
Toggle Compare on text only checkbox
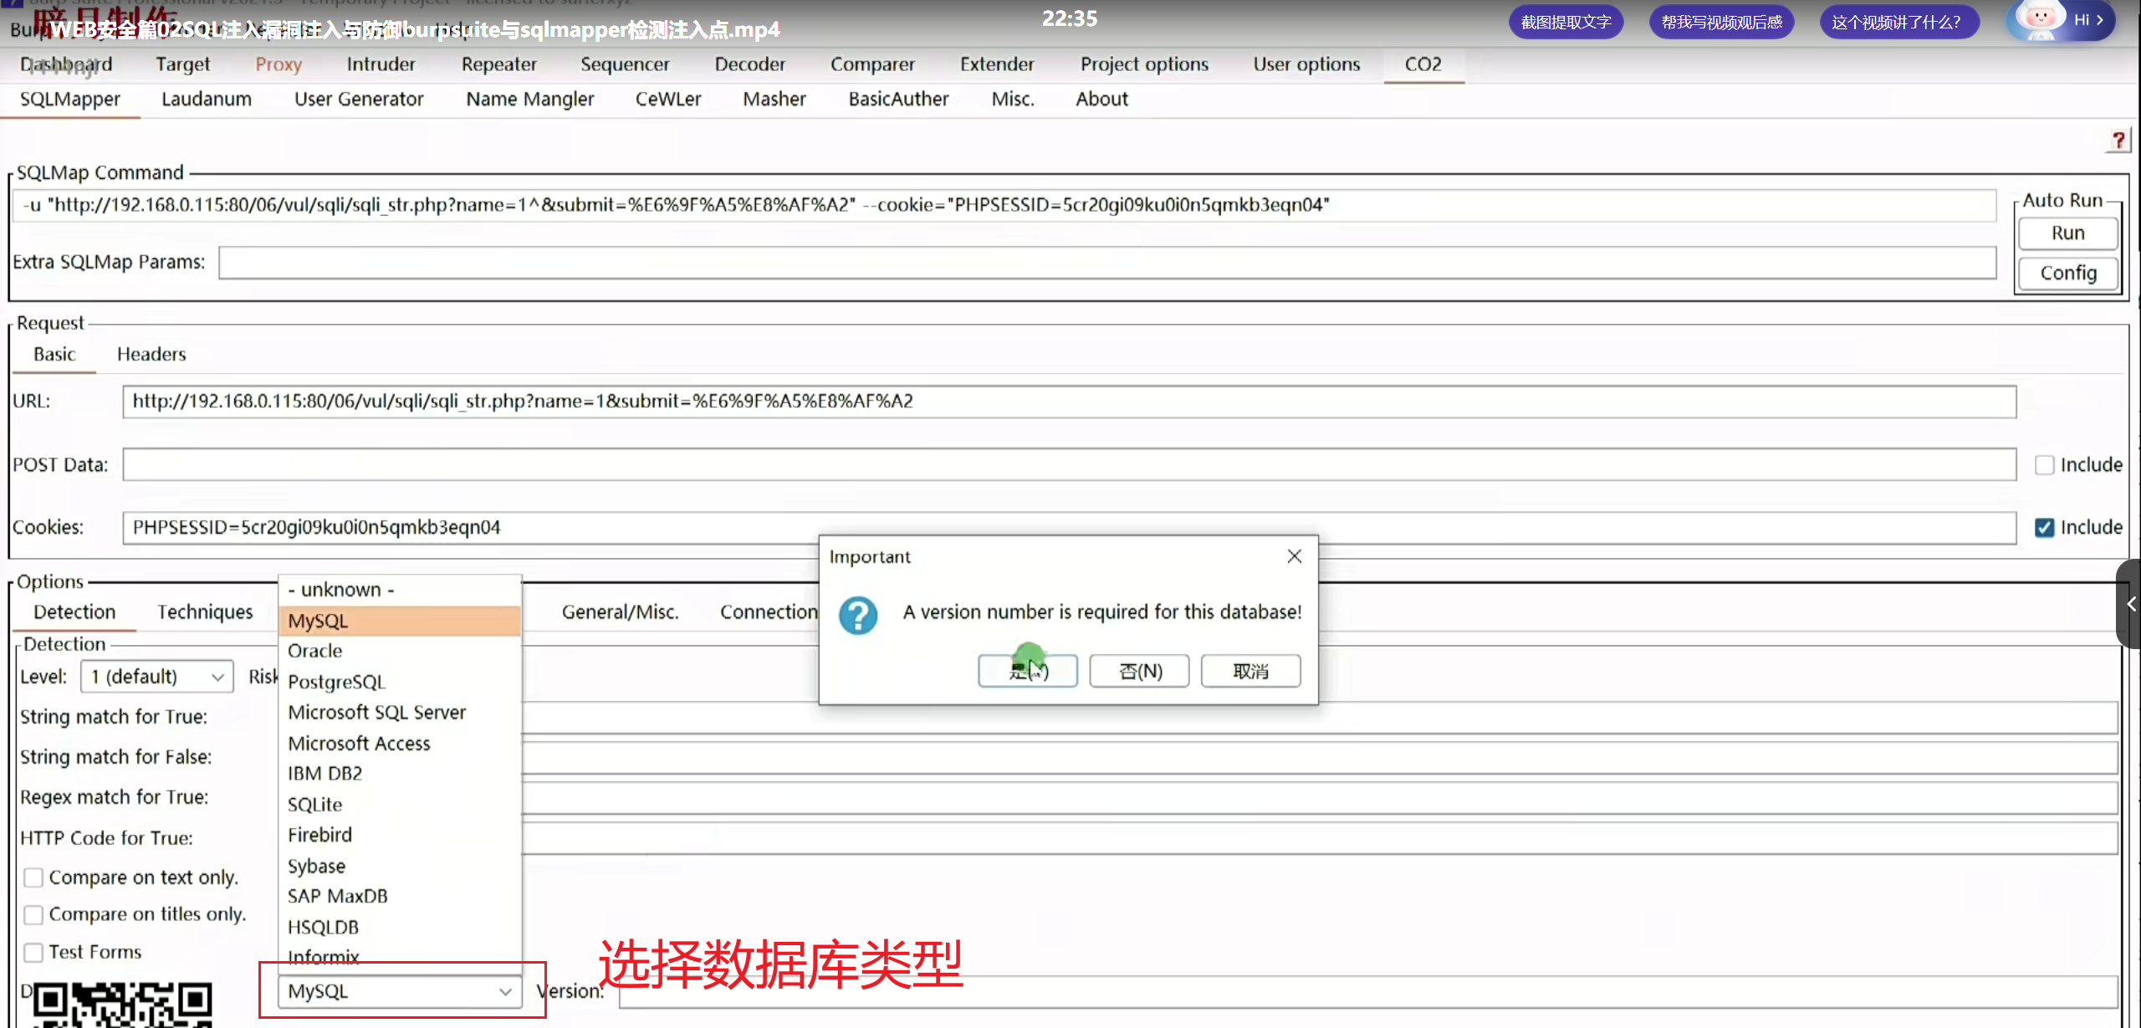click(x=33, y=877)
